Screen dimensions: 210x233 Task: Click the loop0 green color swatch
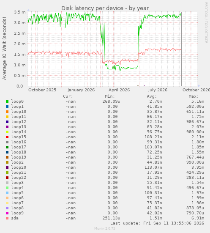click(7, 101)
